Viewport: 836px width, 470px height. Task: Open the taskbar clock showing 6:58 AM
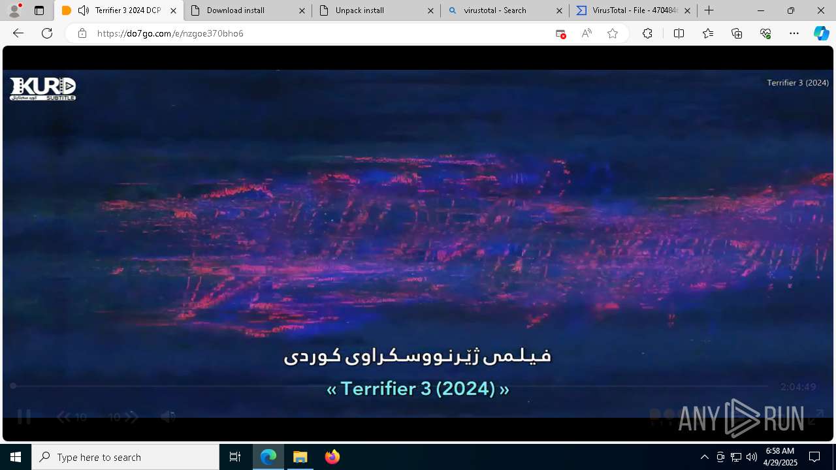click(781, 457)
